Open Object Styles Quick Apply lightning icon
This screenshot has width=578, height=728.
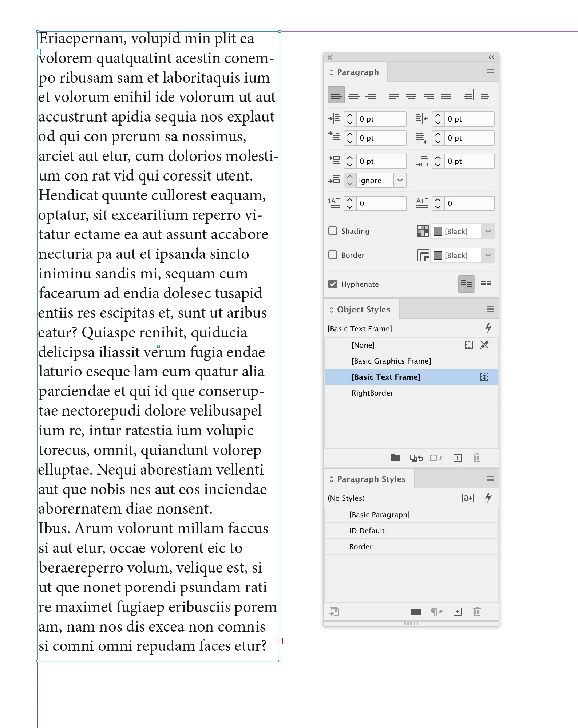click(488, 328)
